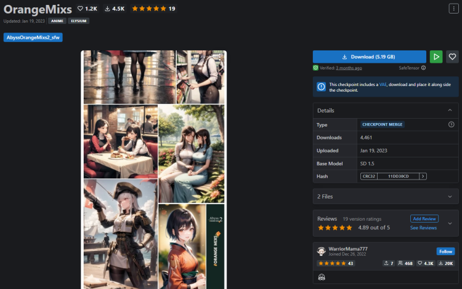Click the creator's 43 star rating badge

click(335, 263)
